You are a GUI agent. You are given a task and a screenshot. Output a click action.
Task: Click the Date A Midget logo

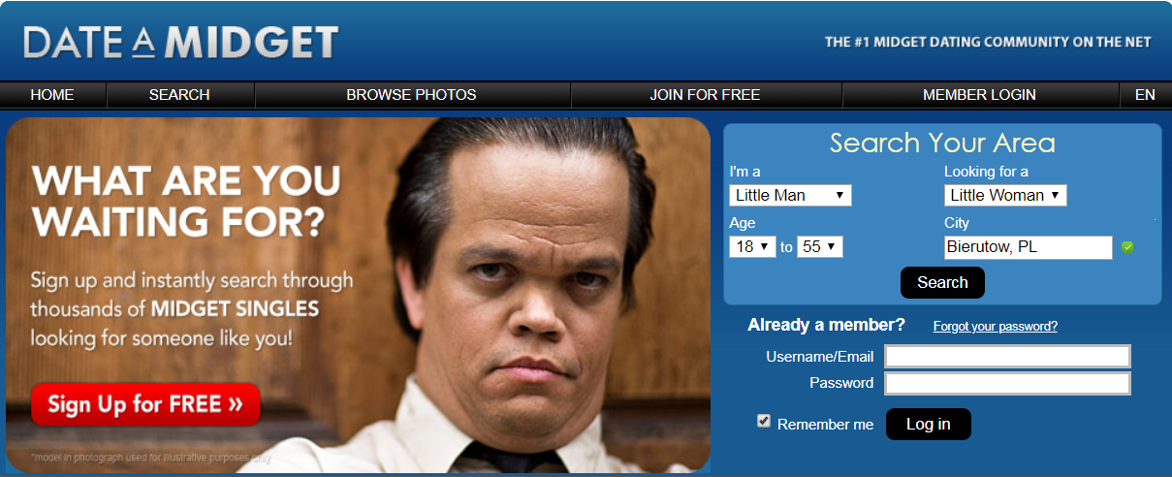click(180, 42)
